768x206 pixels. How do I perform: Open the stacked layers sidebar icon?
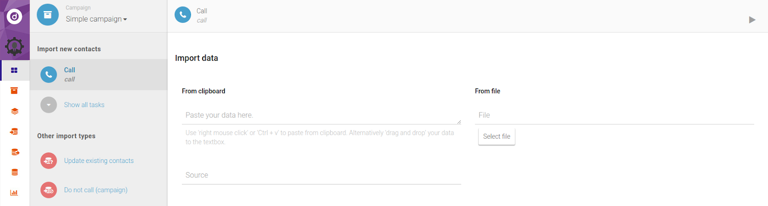[14, 111]
